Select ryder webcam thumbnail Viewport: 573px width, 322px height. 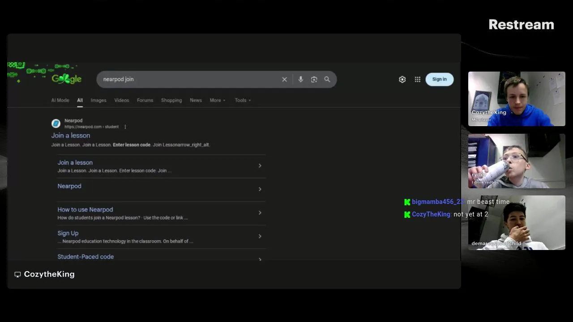[517, 161]
